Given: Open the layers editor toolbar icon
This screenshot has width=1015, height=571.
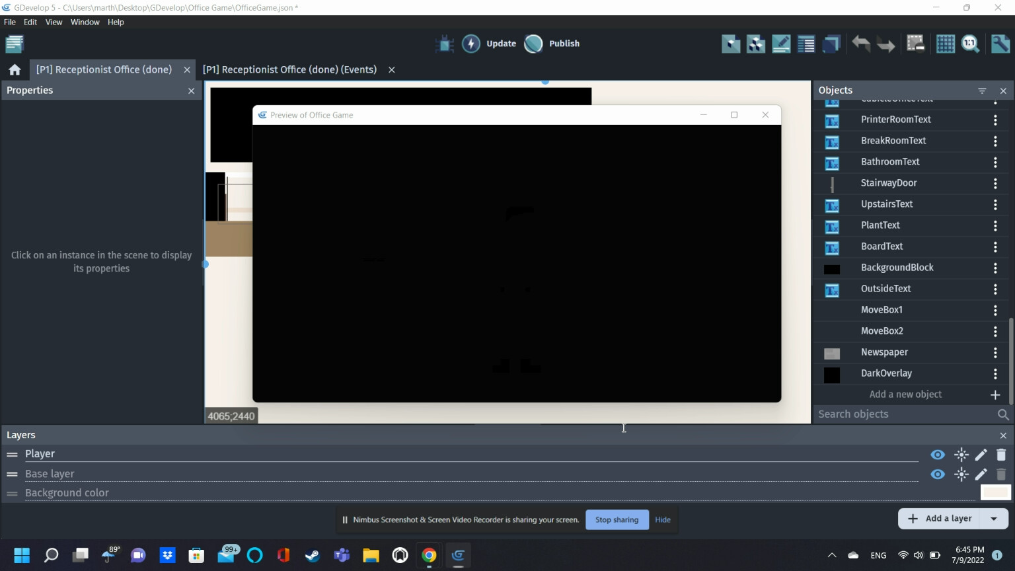Looking at the screenshot, I should (831, 44).
